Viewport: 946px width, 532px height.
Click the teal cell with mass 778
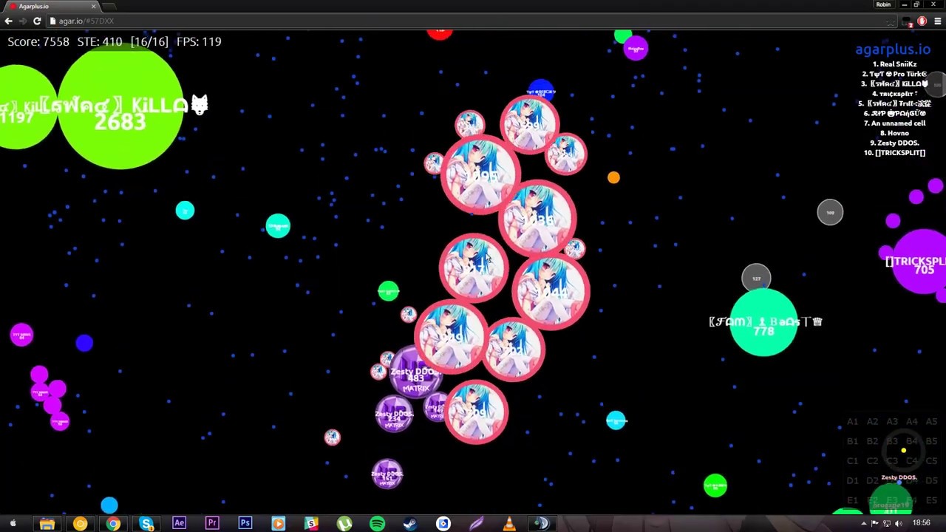coord(763,324)
